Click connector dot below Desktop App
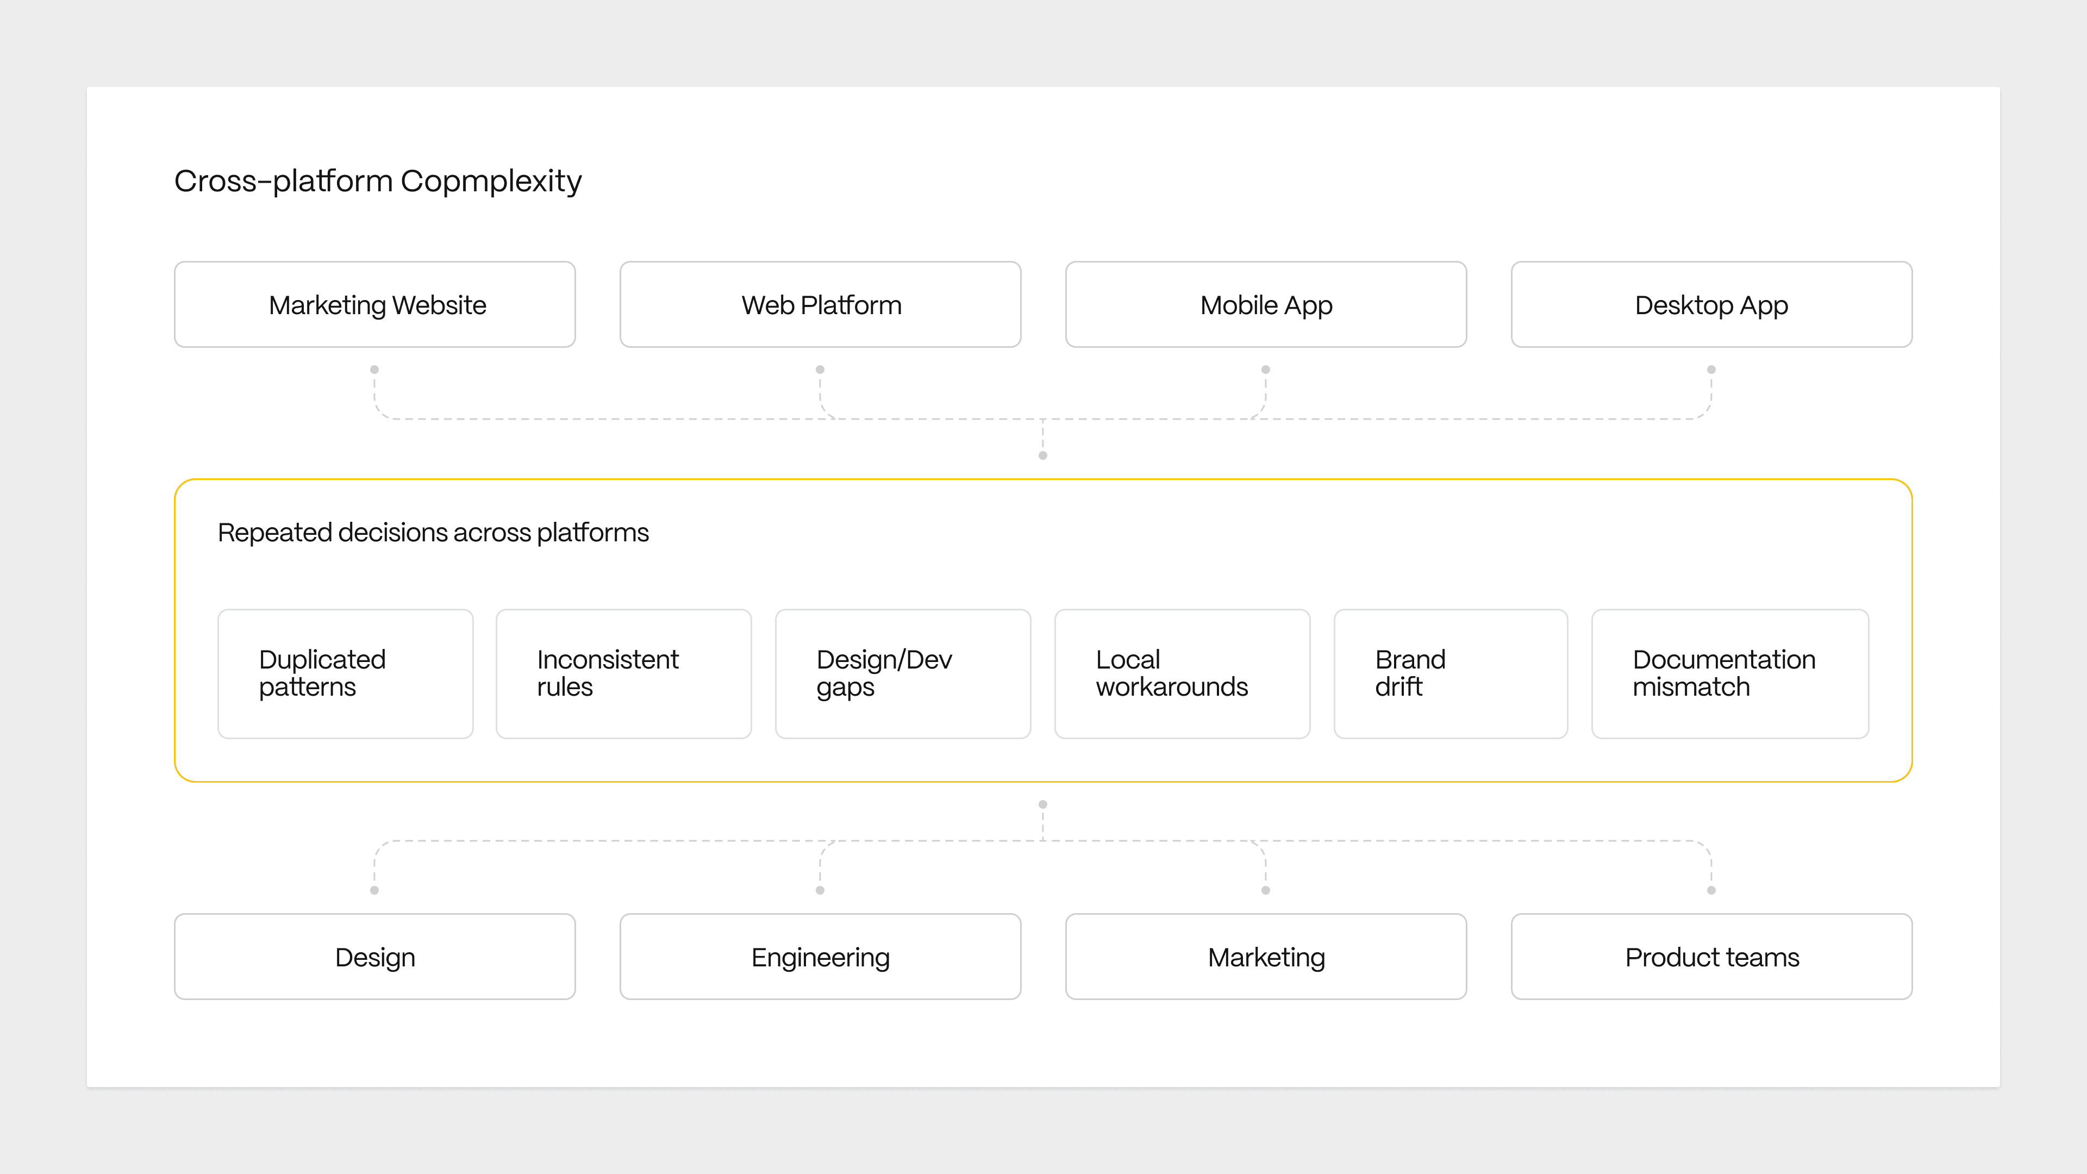Viewport: 2087px width, 1174px height. [x=1711, y=370]
